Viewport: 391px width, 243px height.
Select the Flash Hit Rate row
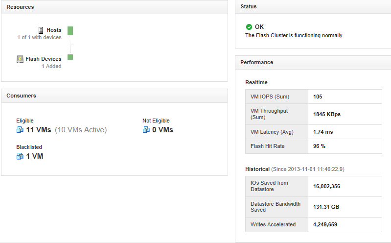(x=314, y=146)
